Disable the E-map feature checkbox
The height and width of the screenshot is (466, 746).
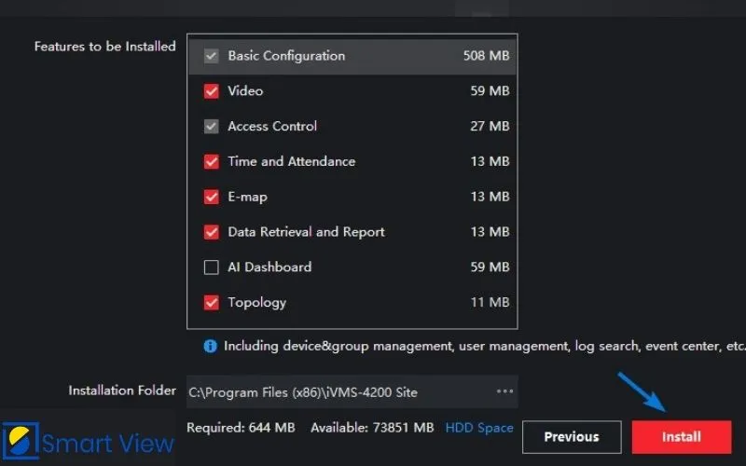click(211, 197)
